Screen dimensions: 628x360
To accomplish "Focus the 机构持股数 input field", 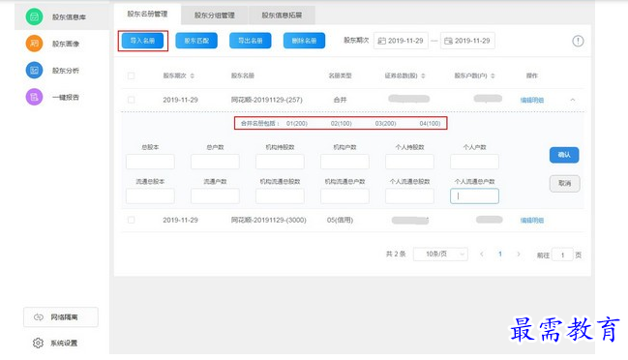I will (280, 162).
